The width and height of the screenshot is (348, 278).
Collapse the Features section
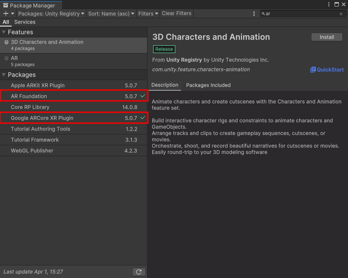point(3,32)
